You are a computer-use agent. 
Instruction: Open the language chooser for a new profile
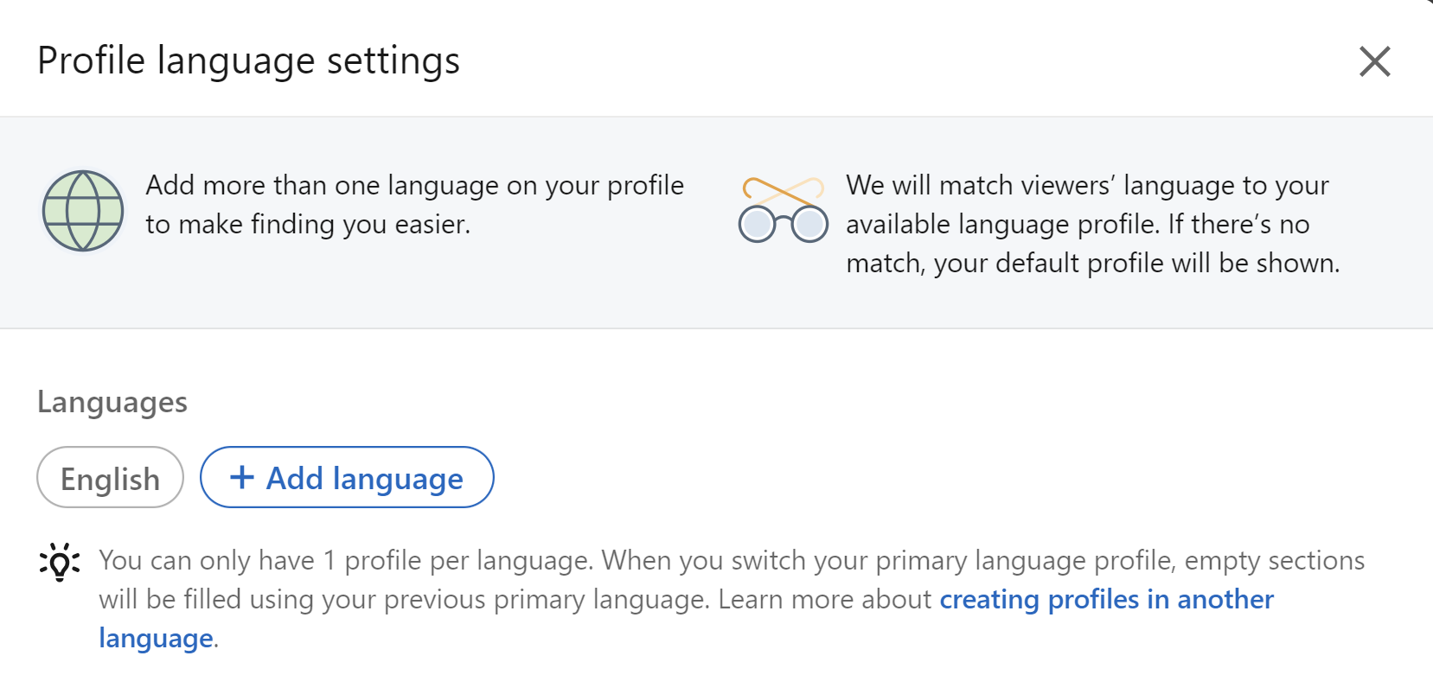pyautogui.click(x=346, y=477)
